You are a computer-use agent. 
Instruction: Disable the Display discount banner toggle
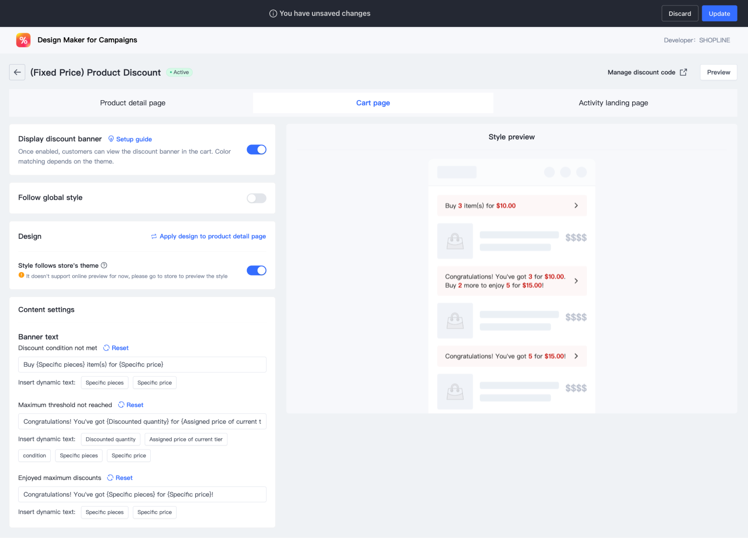pos(256,149)
